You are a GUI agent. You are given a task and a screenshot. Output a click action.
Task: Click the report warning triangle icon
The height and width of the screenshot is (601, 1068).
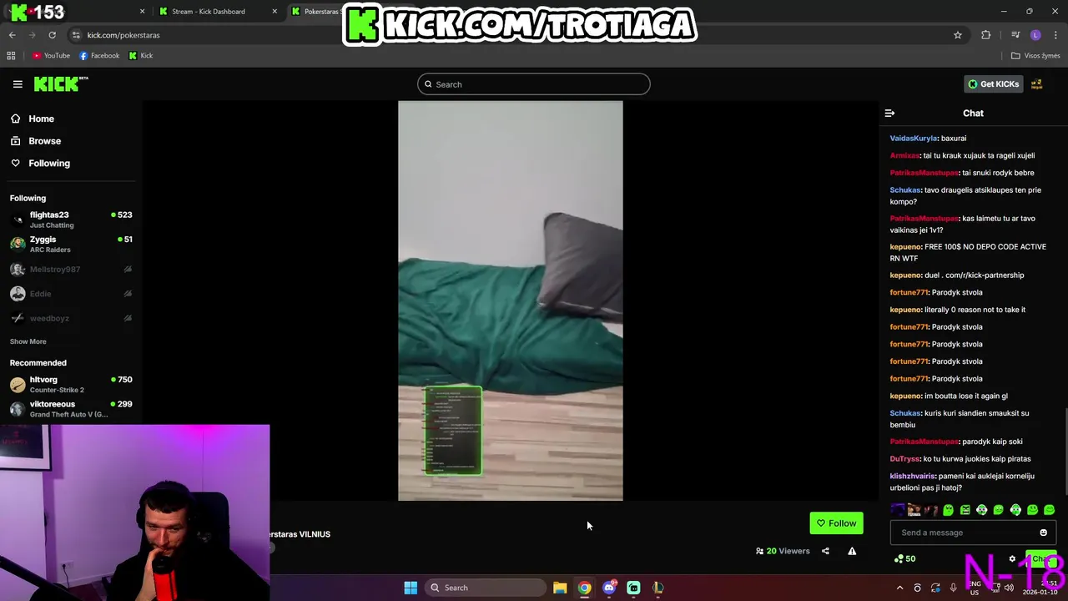pyautogui.click(x=852, y=551)
